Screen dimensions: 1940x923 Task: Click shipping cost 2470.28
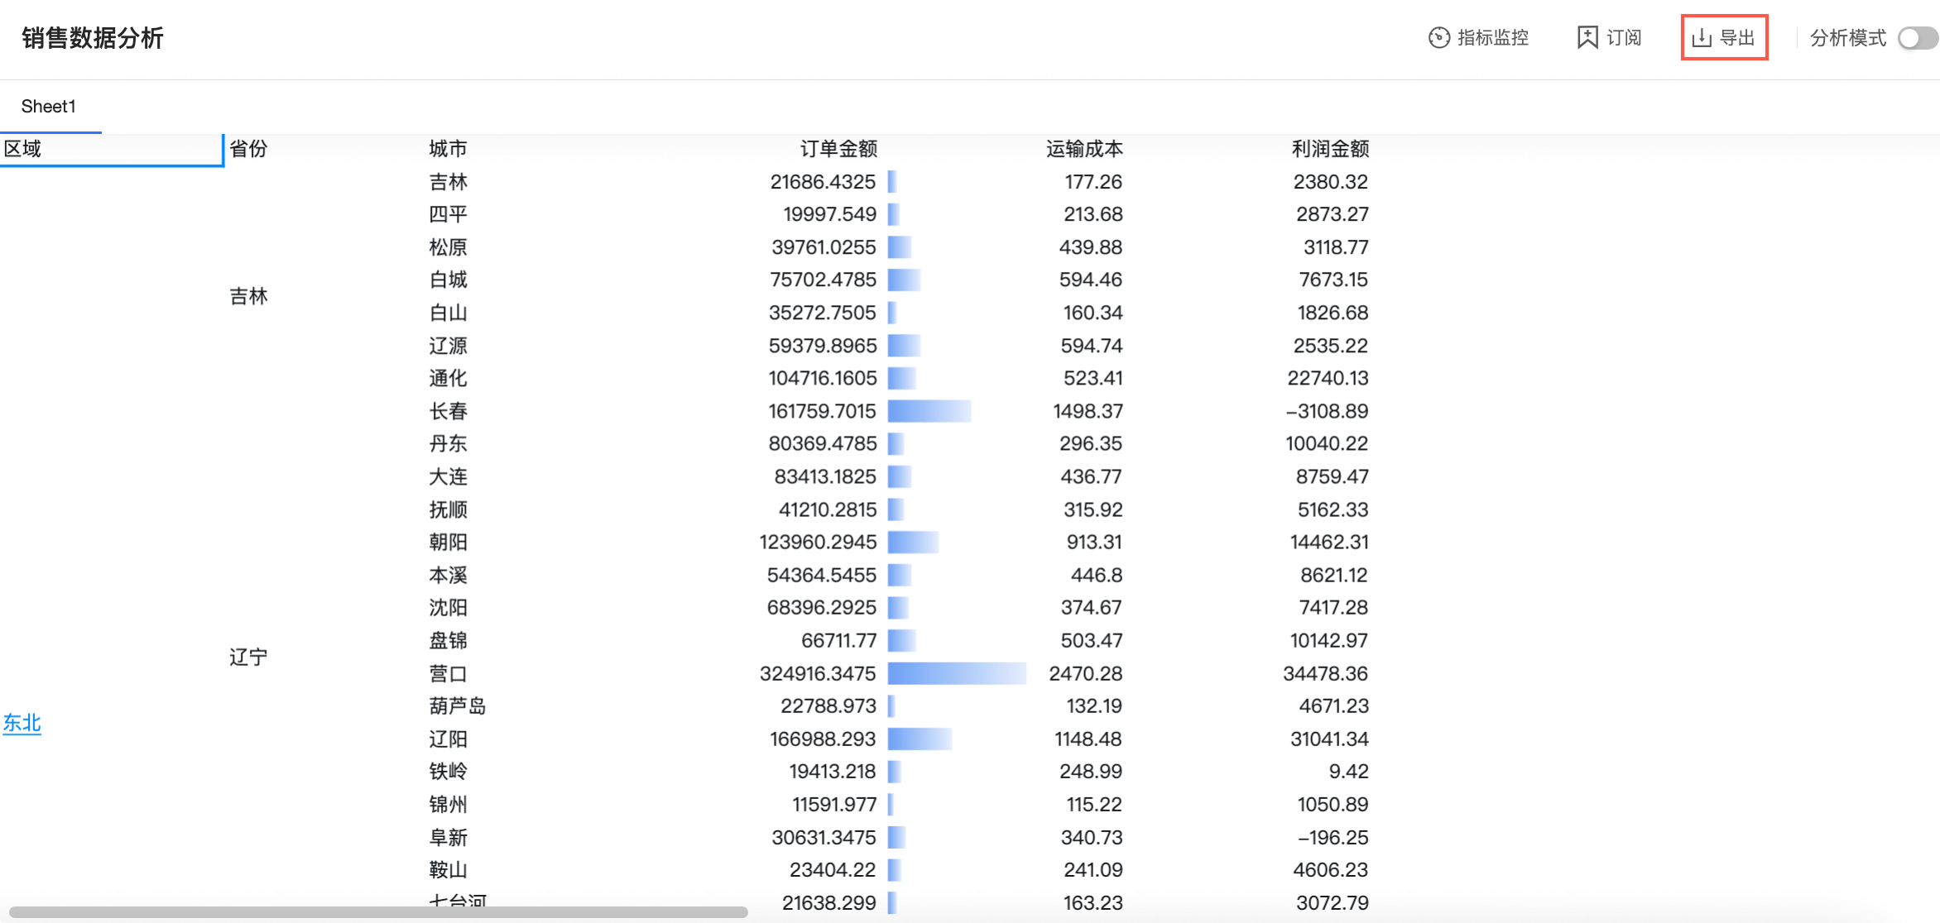tap(1086, 673)
